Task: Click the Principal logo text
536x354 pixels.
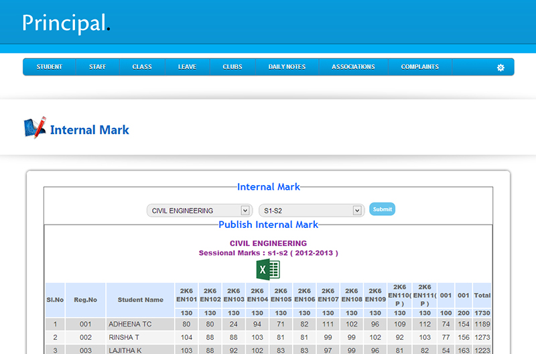Action: coord(65,23)
